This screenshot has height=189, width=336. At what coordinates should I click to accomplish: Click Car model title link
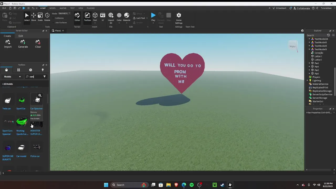(21, 156)
